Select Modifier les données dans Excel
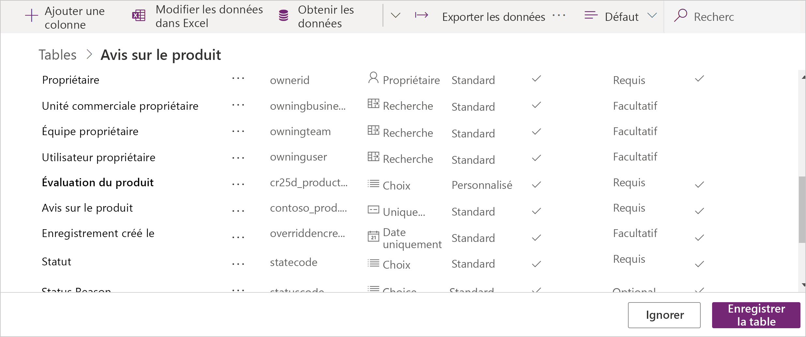 (209, 16)
